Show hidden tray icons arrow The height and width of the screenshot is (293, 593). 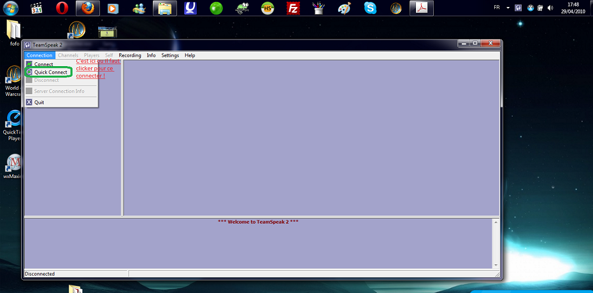point(508,8)
